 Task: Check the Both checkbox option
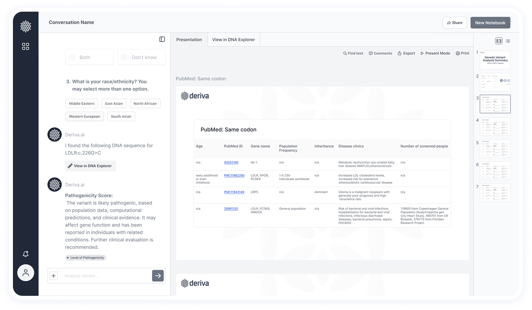[x=72, y=57]
